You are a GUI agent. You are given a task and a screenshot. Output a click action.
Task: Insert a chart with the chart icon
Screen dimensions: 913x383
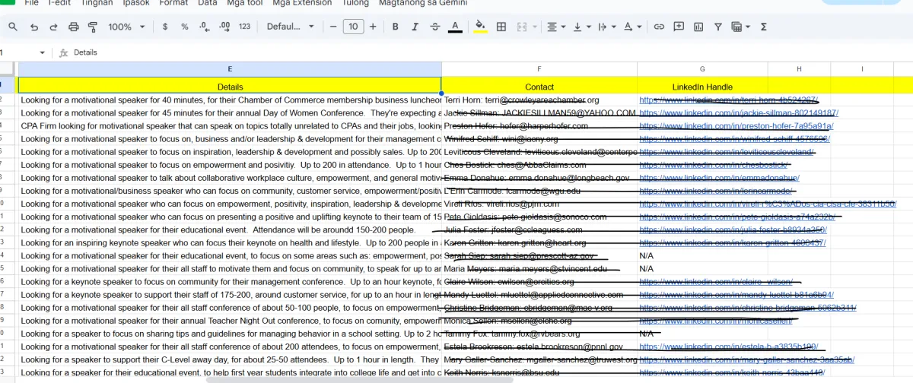click(698, 27)
